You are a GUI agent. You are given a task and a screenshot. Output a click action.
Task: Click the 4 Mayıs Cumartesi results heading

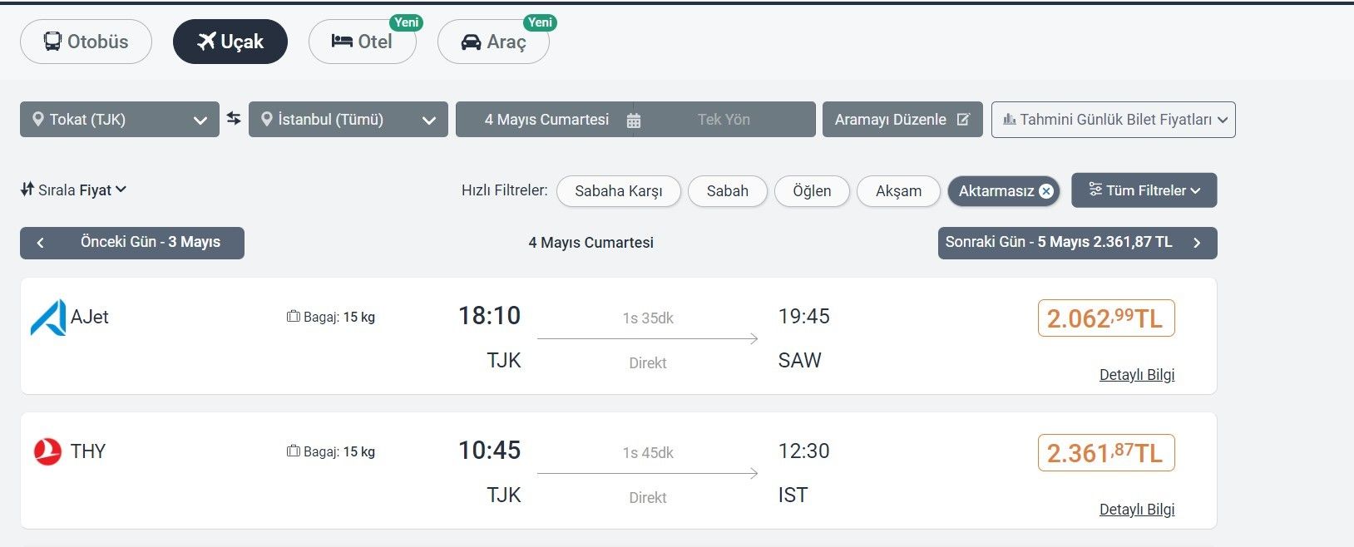[591, 243]
